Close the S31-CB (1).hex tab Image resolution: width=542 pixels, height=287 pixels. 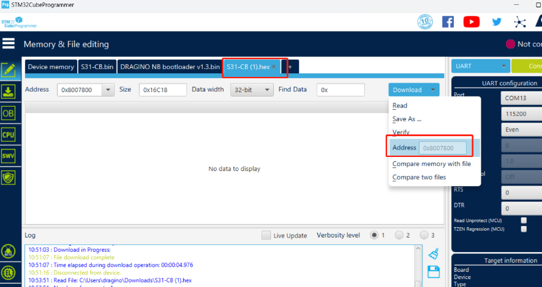point(274,67)
